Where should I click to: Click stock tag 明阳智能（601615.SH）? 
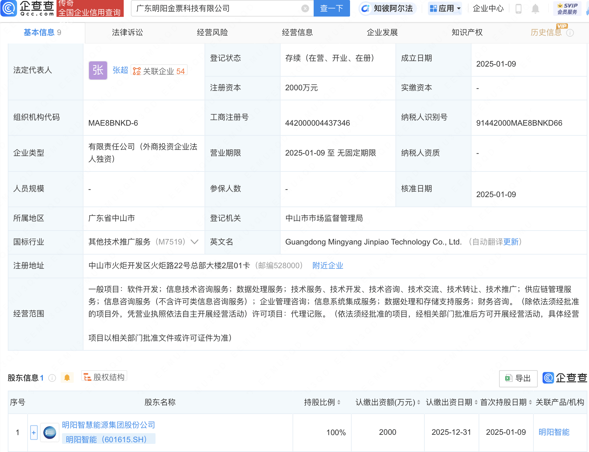(108, 439)
